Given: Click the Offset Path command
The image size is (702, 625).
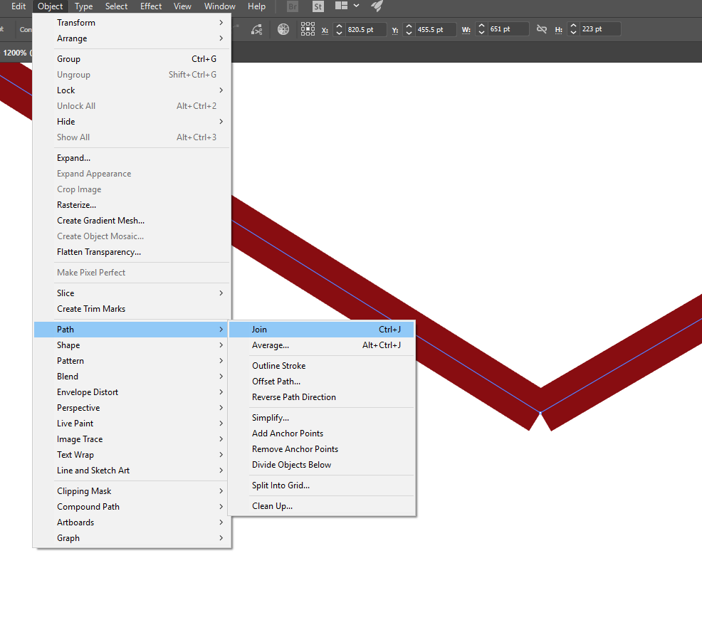Looking at the screenshot, I should (276, 381).
